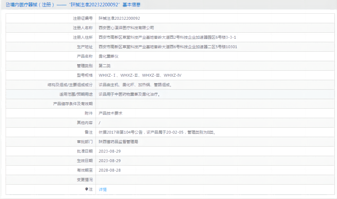Click the 产品名称 label
This screenshot has height=199, width=337.
(x=85, y=56)
